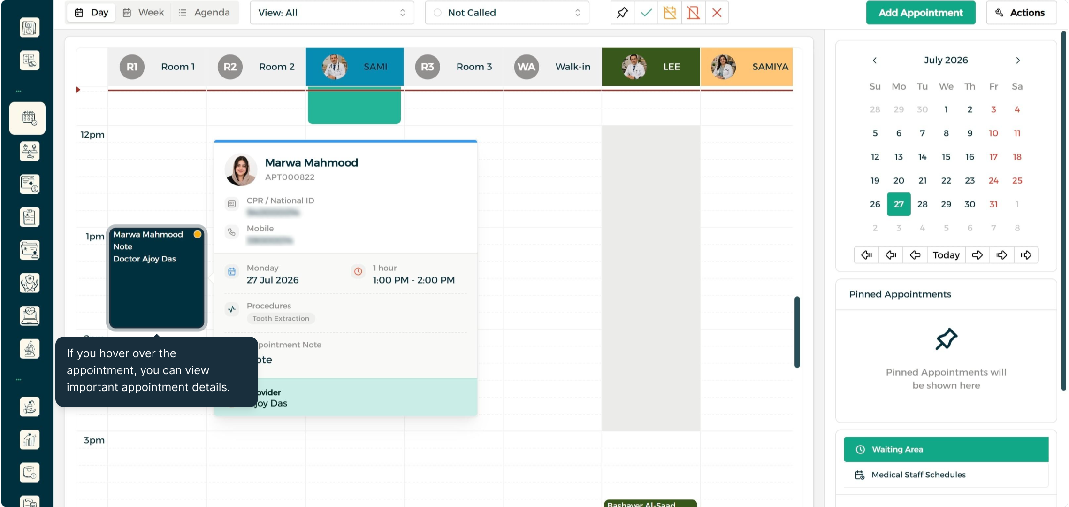Screen dimensions: 1069x507
Task: Open the dashboard clock sidebar icon at top
Action: pyautogui.click(x=30, y=28)
